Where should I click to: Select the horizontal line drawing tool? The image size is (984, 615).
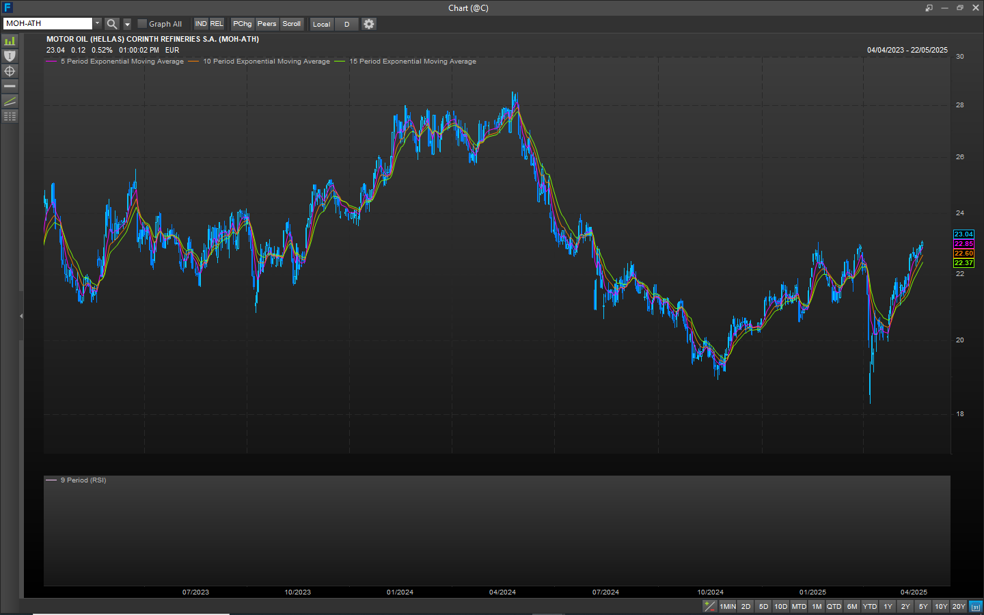(10, 86)
